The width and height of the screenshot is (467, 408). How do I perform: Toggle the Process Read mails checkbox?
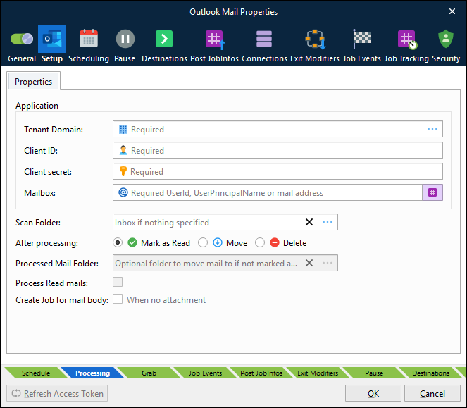(118, 282)
